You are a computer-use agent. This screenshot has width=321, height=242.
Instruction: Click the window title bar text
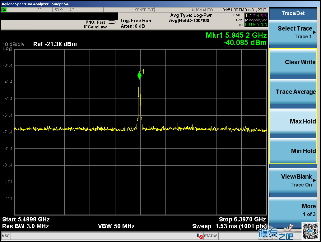pyautogui.click(x=35, y=4)
